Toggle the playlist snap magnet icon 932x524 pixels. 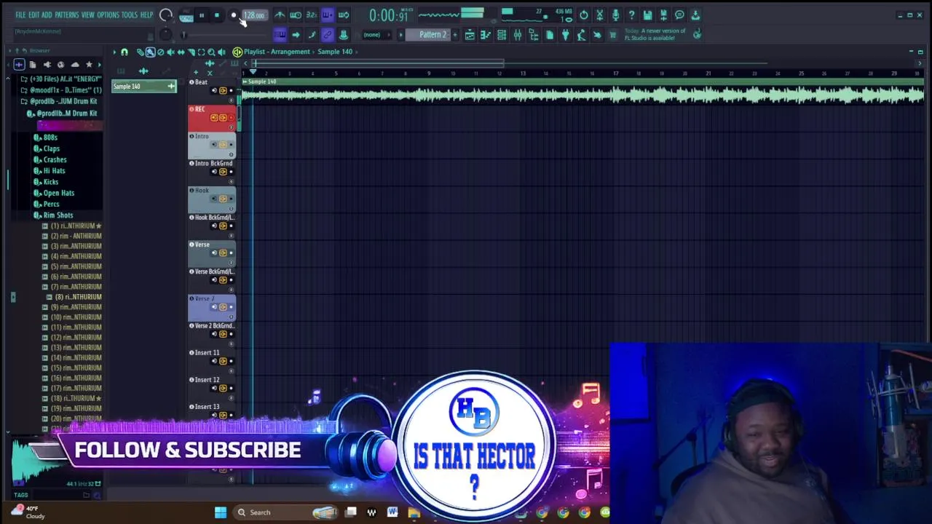(x=125, y=52)
